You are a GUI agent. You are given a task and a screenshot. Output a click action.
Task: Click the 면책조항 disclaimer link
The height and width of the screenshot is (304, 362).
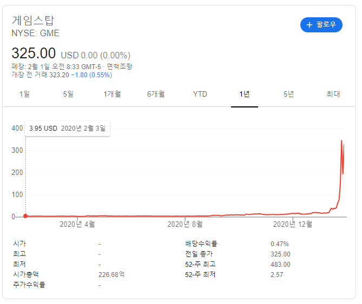click(x=120, y=66)
